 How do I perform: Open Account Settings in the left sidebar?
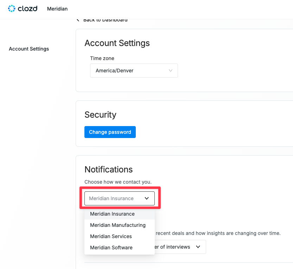point(29,49)
